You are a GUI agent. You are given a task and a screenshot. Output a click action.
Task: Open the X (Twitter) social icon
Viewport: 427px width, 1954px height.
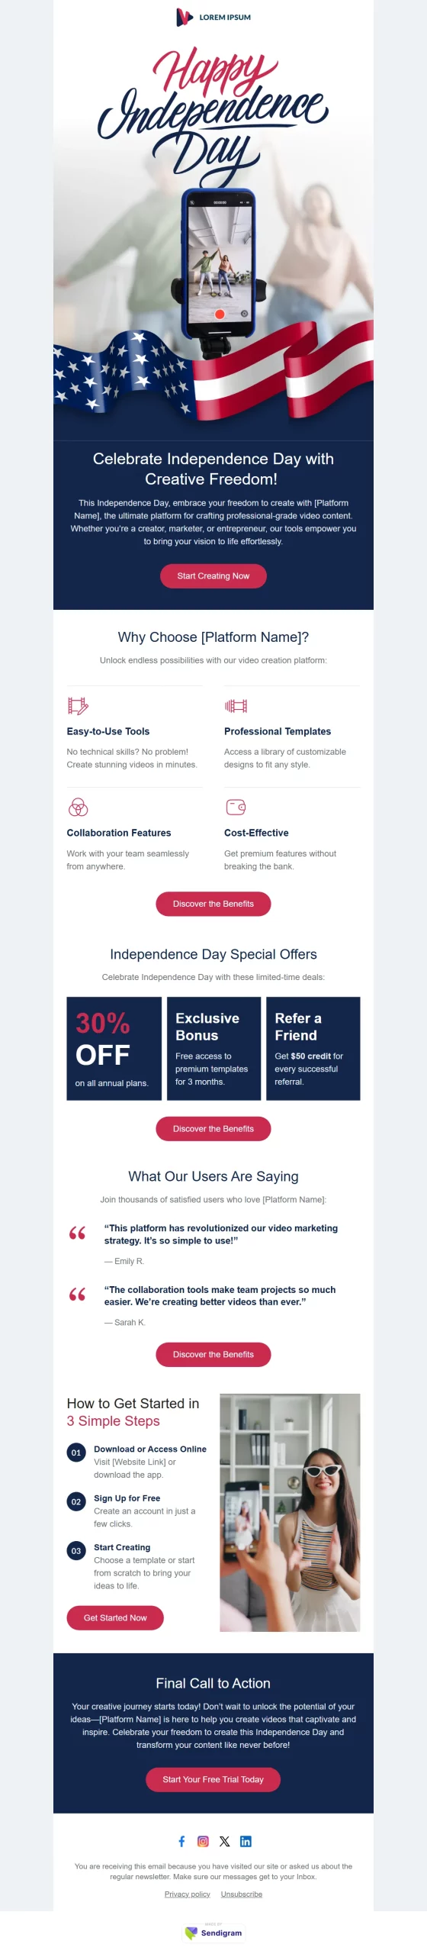click(224, 1841)
